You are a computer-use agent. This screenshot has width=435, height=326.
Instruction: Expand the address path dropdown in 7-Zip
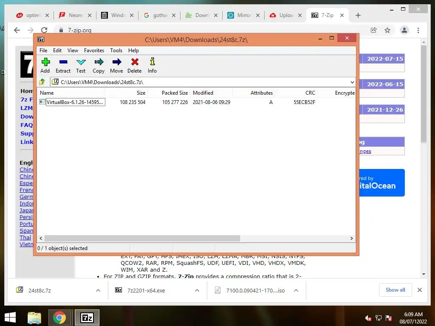point(352,82)
